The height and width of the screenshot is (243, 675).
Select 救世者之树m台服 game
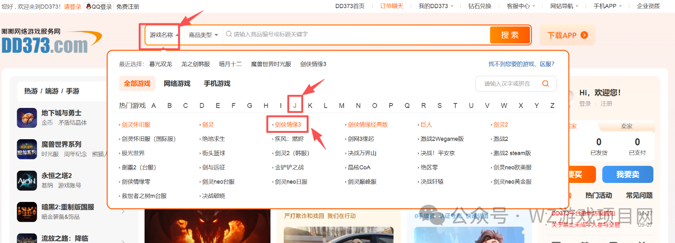tap(143, 196)
